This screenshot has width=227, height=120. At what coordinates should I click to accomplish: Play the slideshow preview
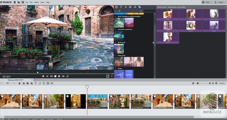pos(59,76)
